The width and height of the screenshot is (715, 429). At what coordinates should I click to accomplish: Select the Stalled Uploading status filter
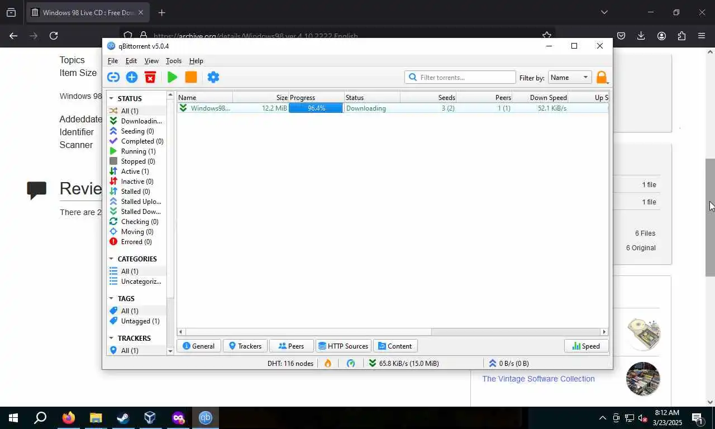(136, 201)
